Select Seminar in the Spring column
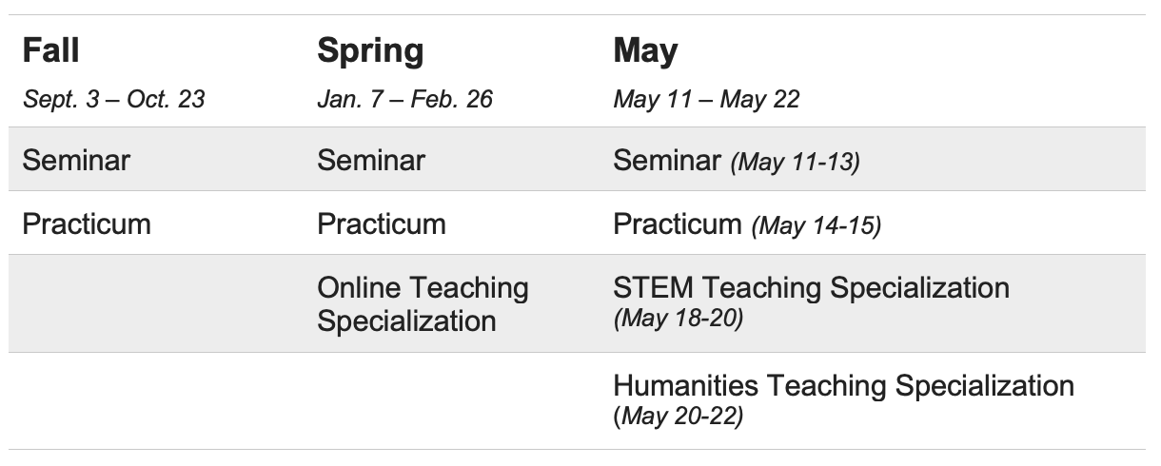 pyautogui.click(x=371, y=160)
